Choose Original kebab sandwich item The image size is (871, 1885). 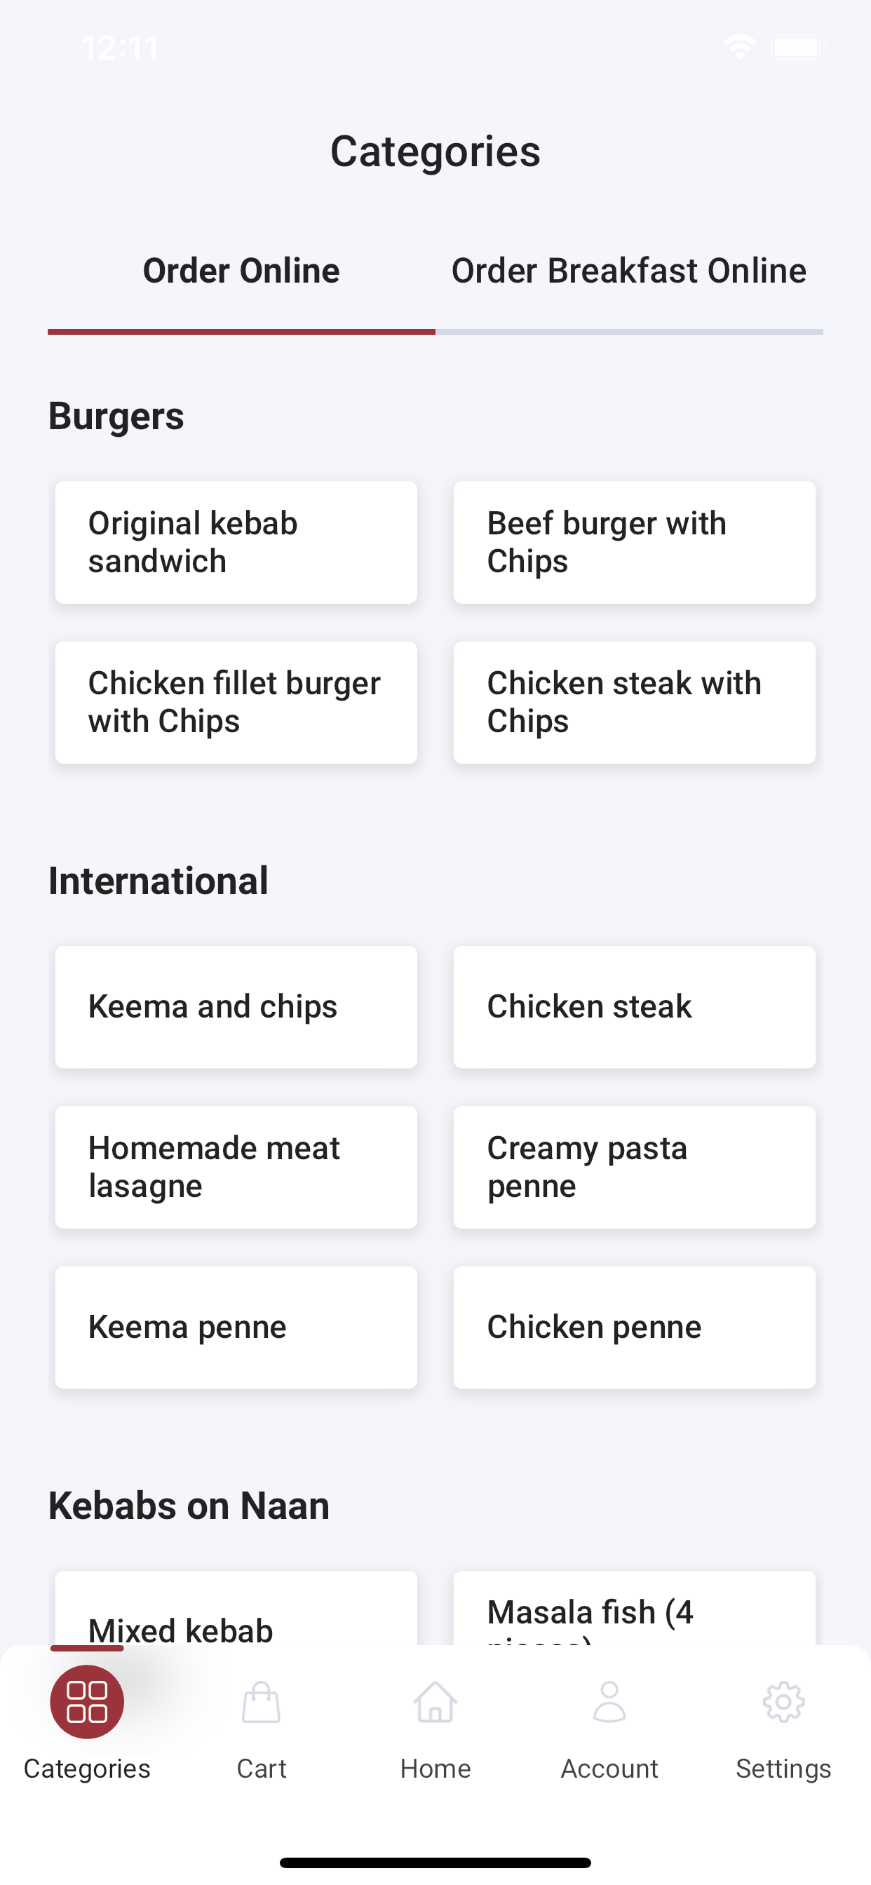pyautogui.click(x=236, y=542)
